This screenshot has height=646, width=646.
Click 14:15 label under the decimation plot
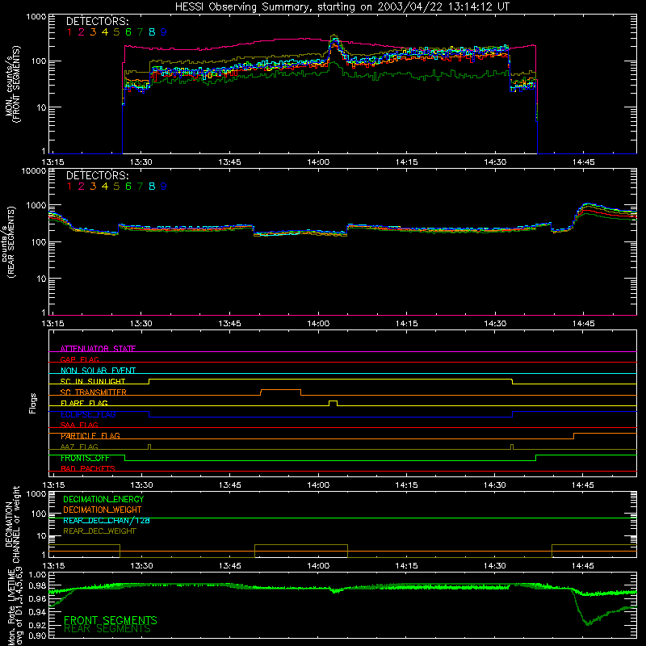407,566
